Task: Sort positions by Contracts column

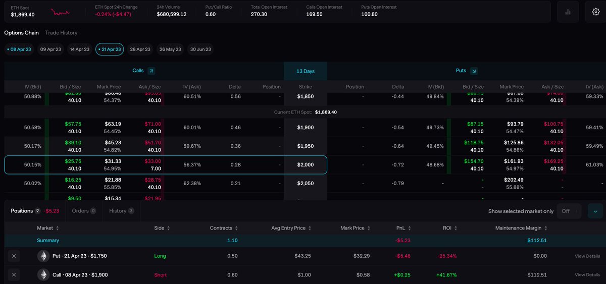Action: [x=224, y=228]
